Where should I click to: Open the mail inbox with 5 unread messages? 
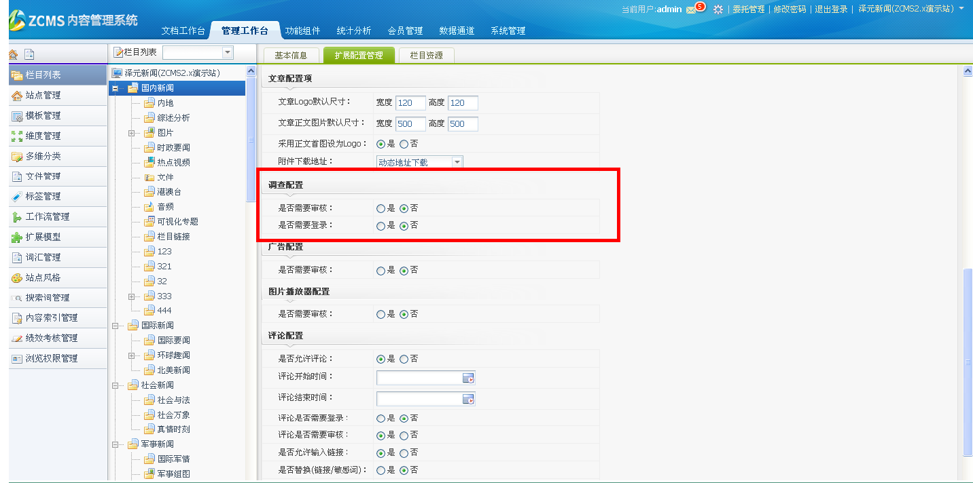pos(691,9)
